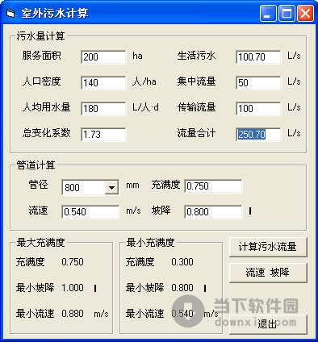318x342 pixels.
Task: Click the app icon in title bar
Action: (x=10, y=13)
